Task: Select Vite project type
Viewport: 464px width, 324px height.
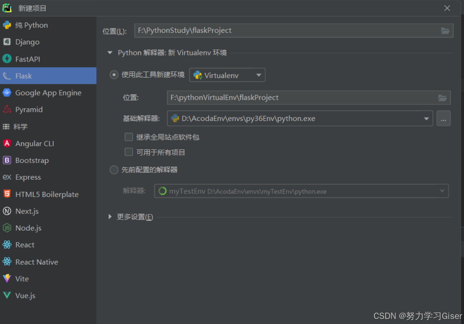Action: pyautogui.click(x=48, y=279)
